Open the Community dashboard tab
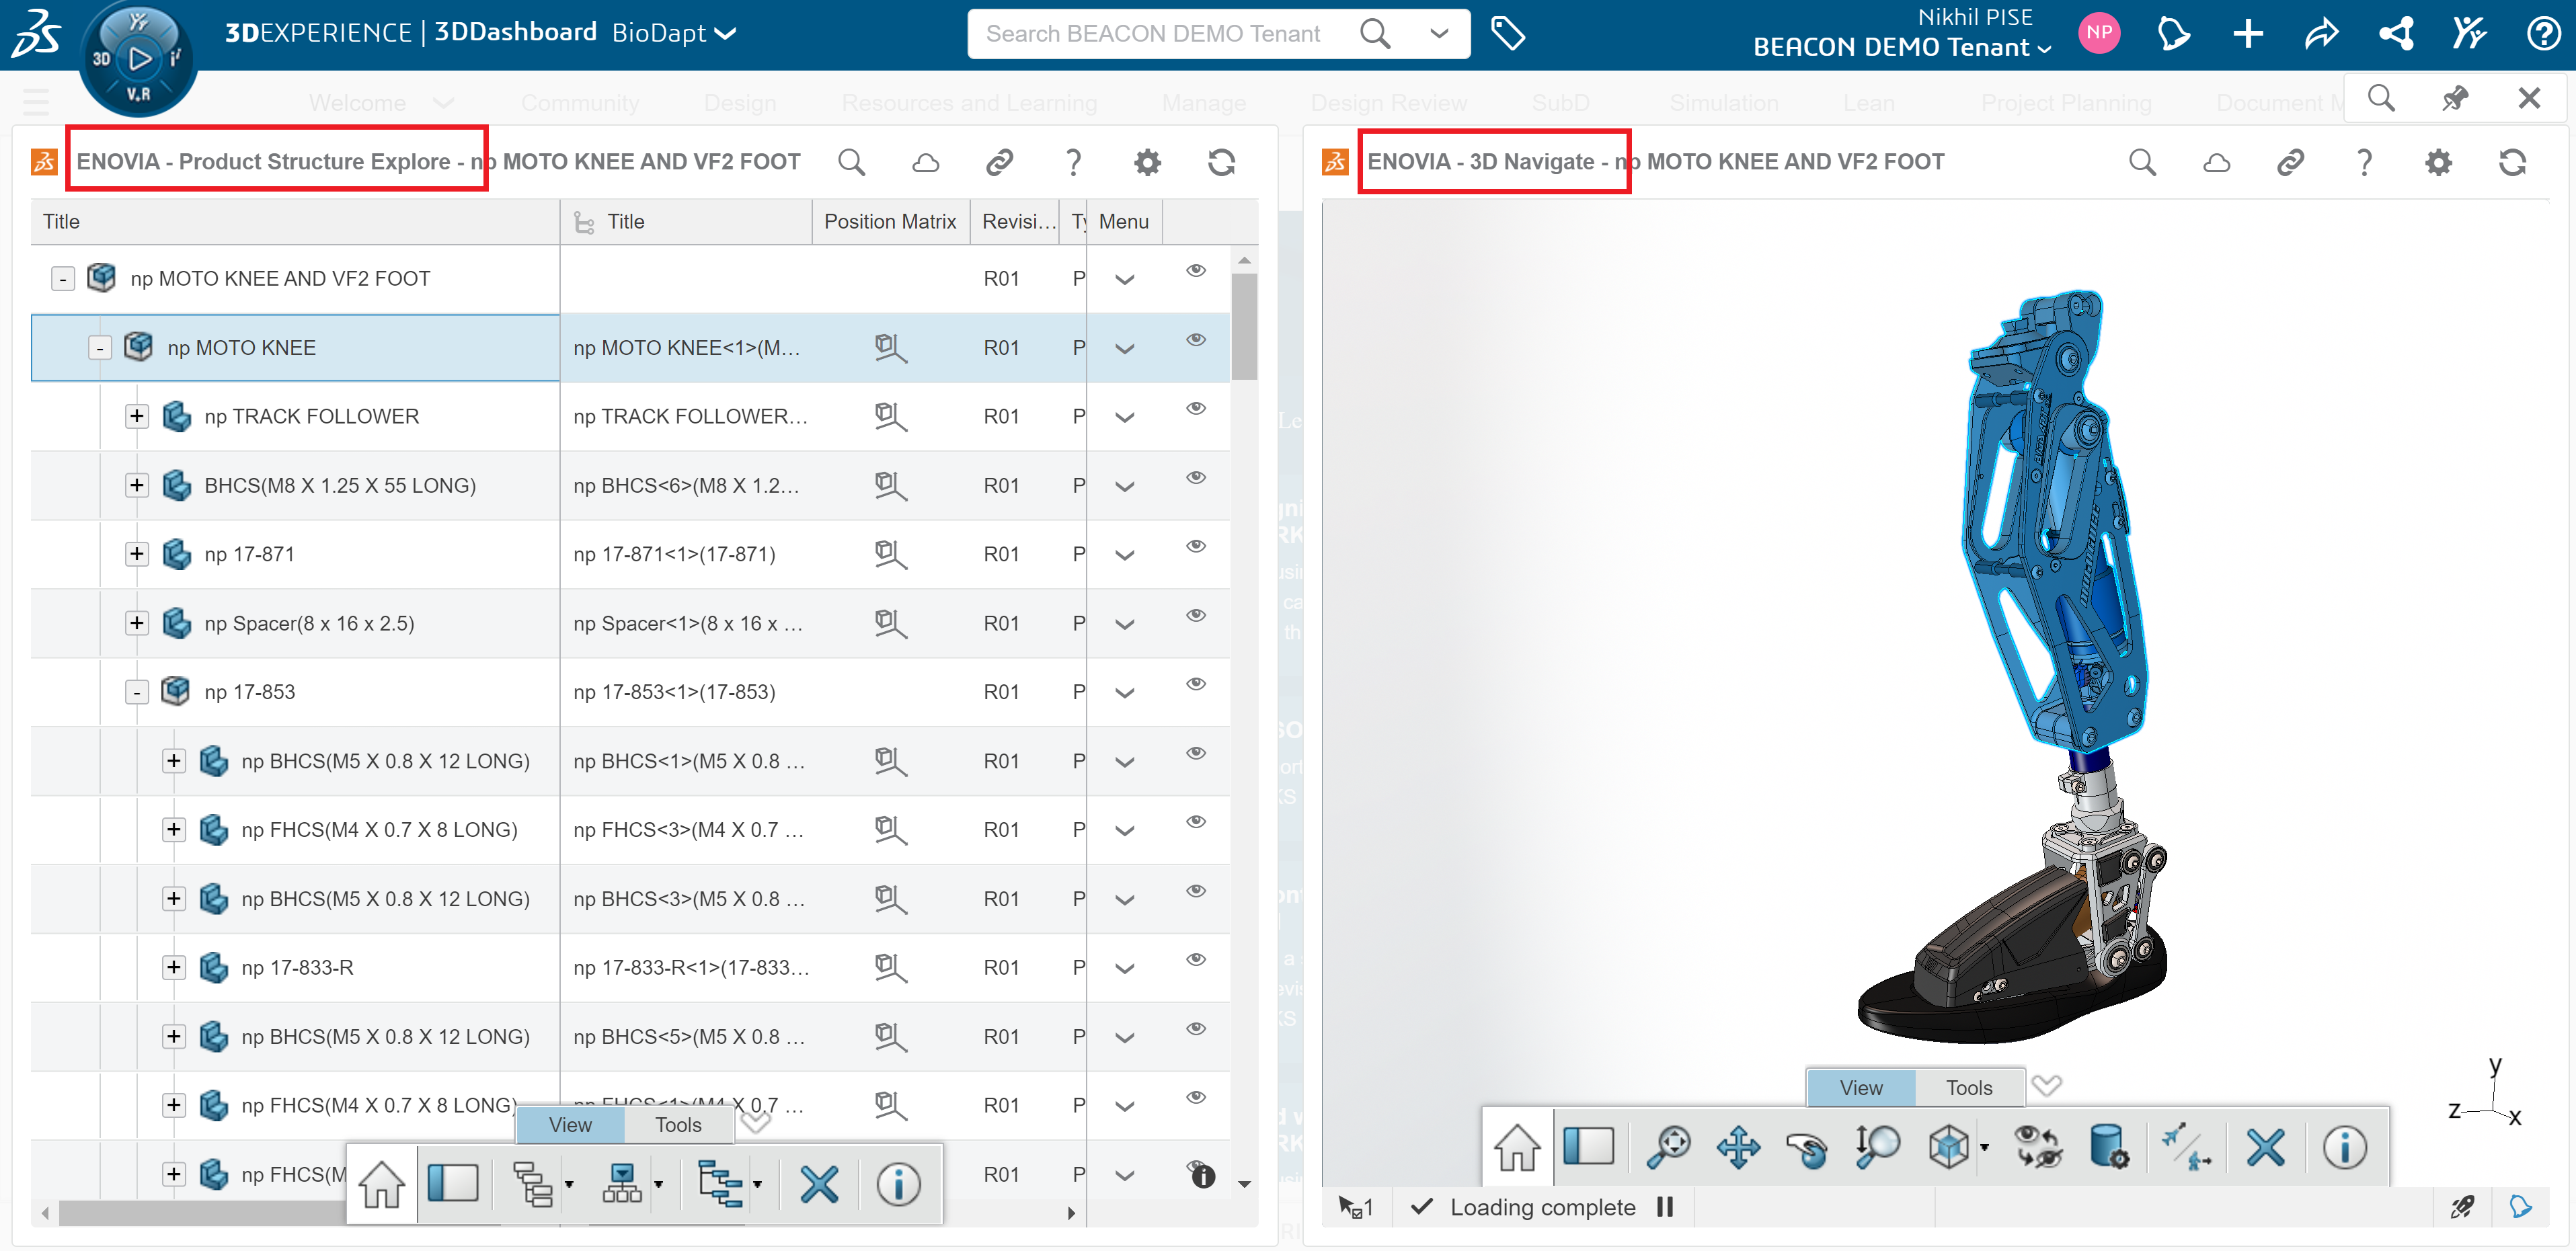Viewport: 2576px width, 1251px height. [579, 102]
